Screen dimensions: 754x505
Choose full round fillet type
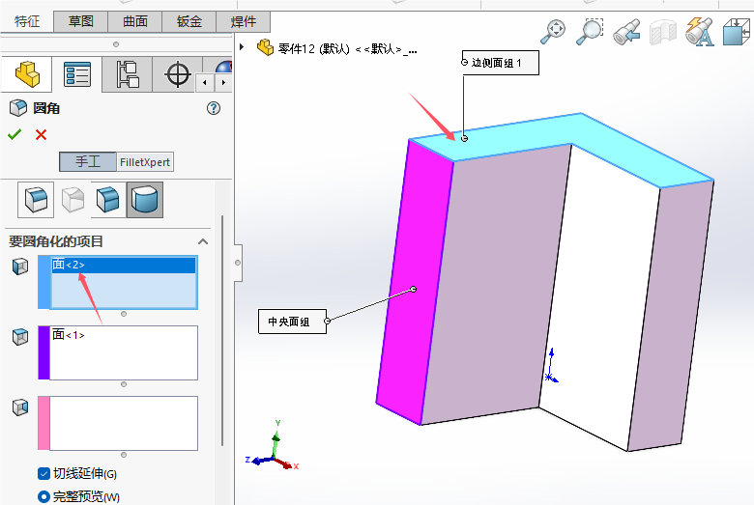point(145,200)
